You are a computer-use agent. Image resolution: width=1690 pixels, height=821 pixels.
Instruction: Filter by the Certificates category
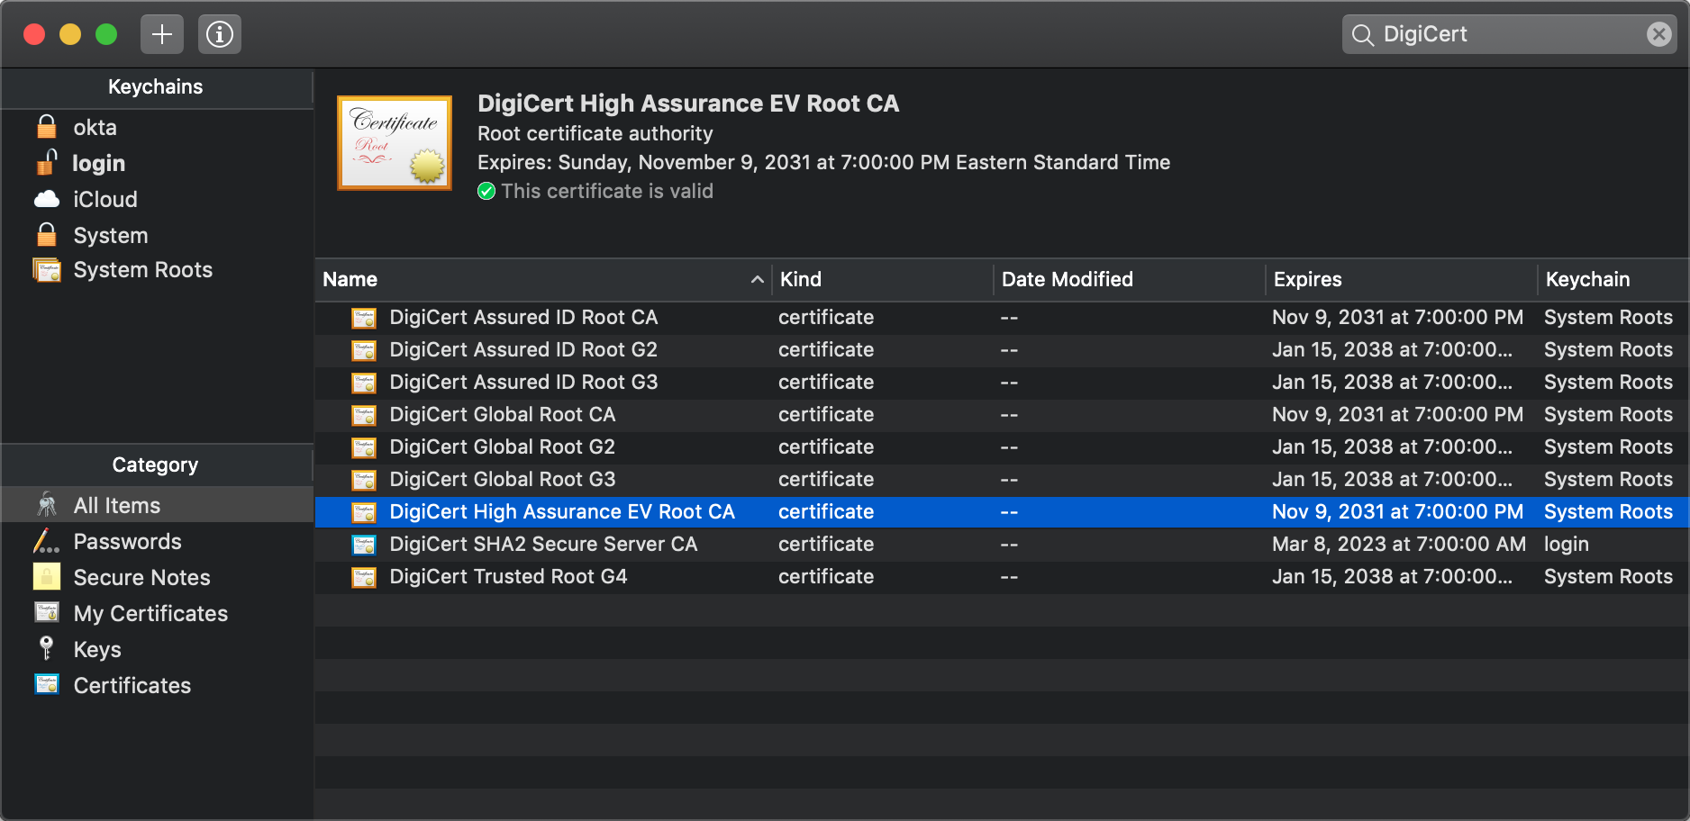click(x=132, y=686)
